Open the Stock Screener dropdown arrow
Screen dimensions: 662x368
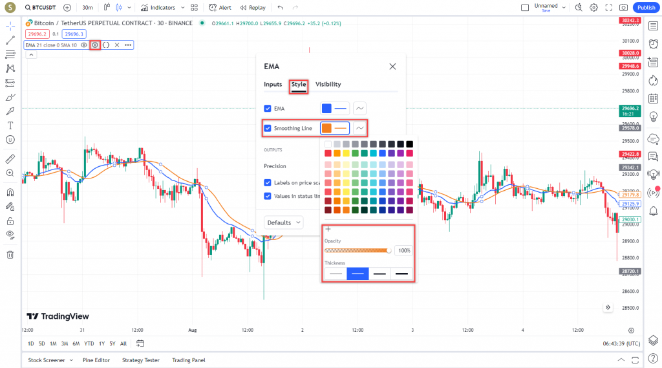(71, 360)
